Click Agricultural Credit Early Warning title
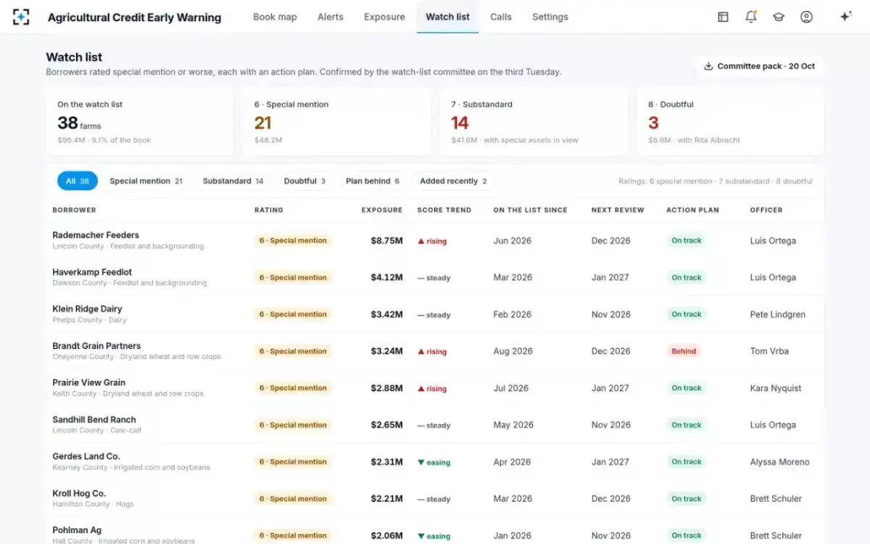This screenshot has height=544, width=870. click(x=135, y=17)
